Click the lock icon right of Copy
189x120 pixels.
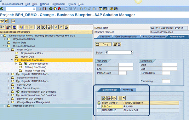[x=119, y=44]
